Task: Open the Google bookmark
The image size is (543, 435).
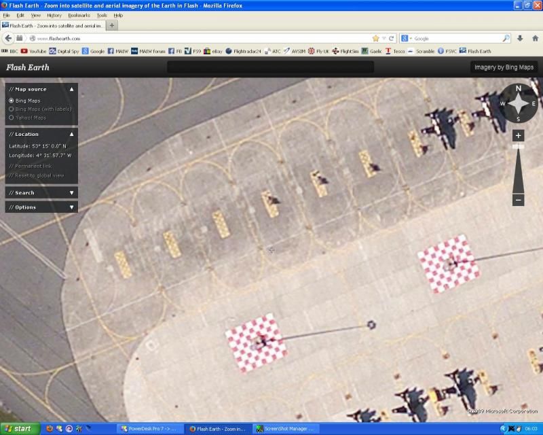Action: (93, 51)
